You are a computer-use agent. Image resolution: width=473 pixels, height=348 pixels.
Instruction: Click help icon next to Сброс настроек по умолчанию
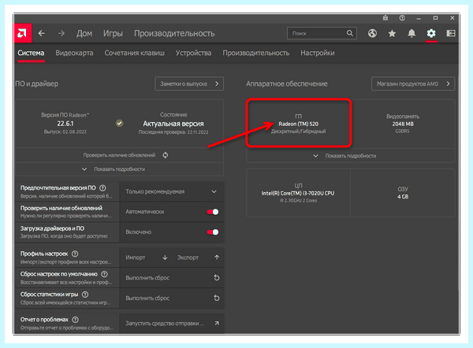(x=104, y=274)
